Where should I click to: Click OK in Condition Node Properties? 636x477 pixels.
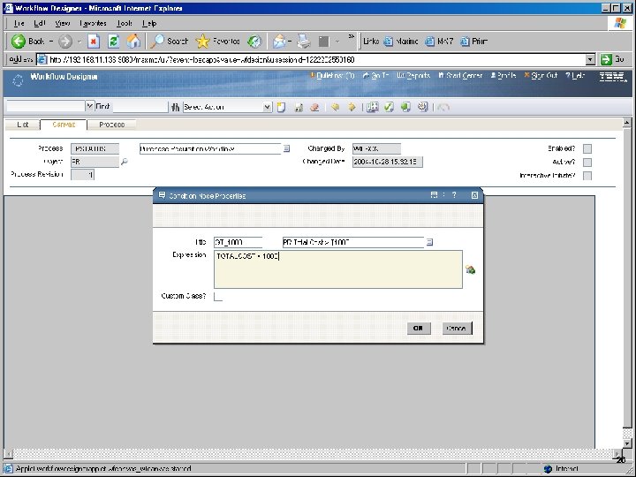click(418, 328)
